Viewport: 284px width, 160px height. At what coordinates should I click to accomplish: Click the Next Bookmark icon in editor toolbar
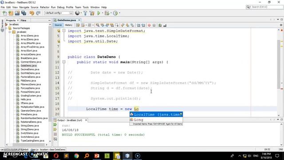127,25
